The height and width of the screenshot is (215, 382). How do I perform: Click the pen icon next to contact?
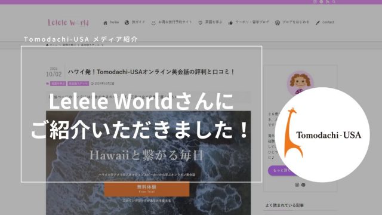tap(318, 23)
